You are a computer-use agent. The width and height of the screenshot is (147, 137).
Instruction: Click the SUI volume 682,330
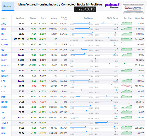[53, 118]
